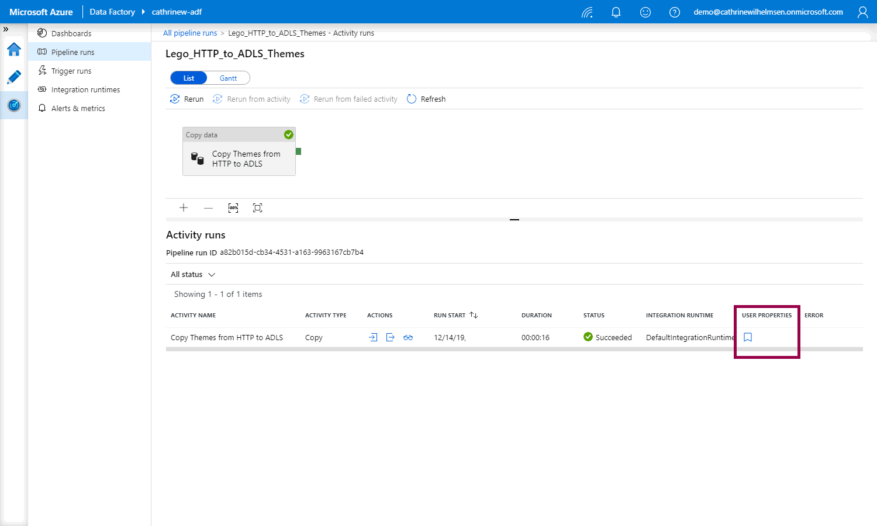The width and height of the screenshot is (877, 526).
Task: Click the Data Factory home icon
Action: click(x=14, y=50)
